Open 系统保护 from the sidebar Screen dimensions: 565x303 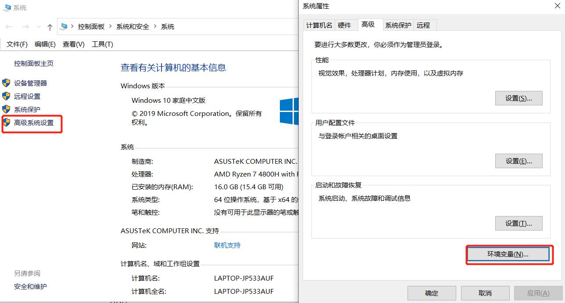click(27, 109)
